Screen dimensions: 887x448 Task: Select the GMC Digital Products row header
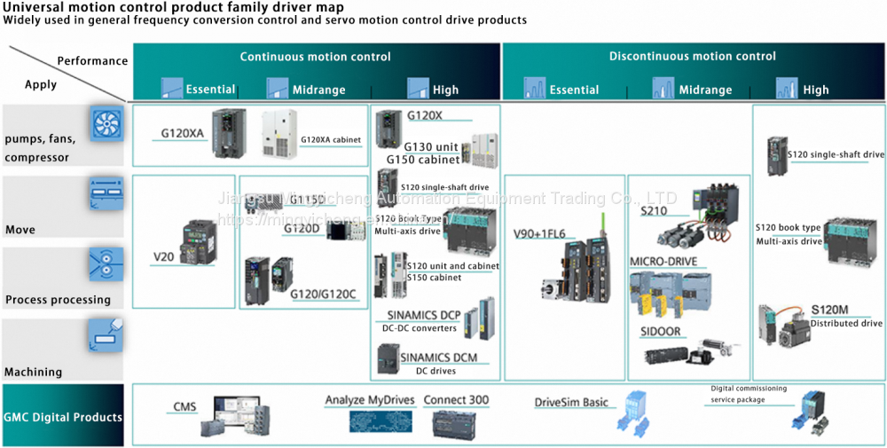[x=62, y=417]
